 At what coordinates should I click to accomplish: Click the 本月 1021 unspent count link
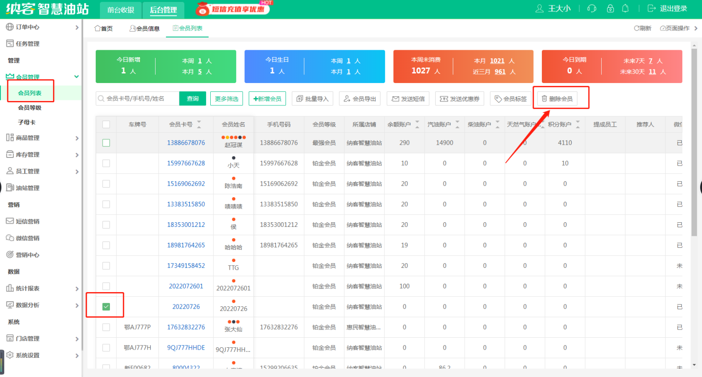[x=497, y=61]
